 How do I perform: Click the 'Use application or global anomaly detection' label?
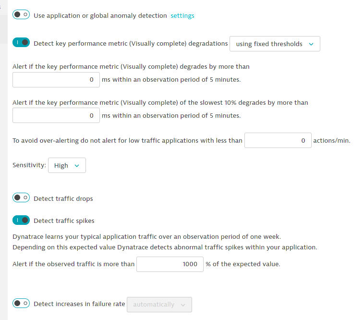100,15
